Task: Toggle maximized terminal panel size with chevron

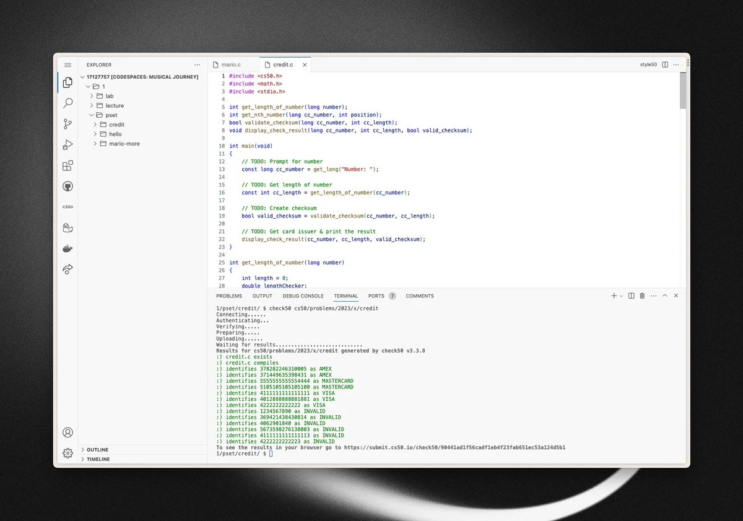Action: [665, 296]
